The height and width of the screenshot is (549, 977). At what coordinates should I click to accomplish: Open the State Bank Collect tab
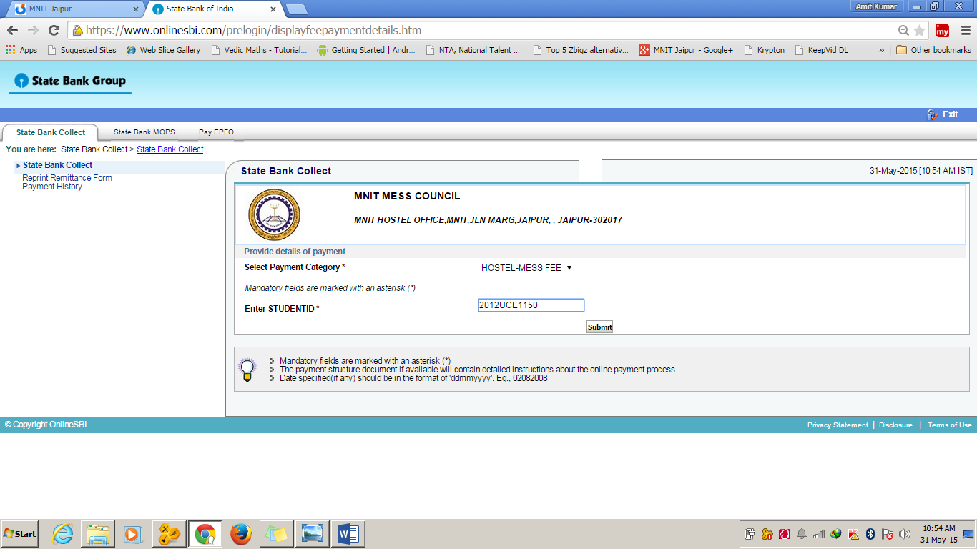point(51,132)
